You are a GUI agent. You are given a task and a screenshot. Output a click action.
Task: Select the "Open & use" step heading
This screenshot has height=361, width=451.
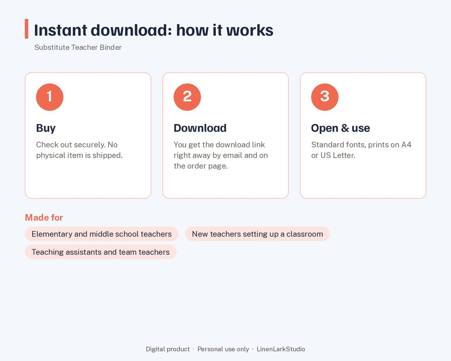tap(341, 128)
